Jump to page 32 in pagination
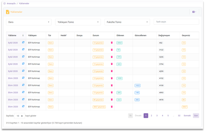Screen dimensions: 205x132 pyautogui.click(x=179, y=116)
